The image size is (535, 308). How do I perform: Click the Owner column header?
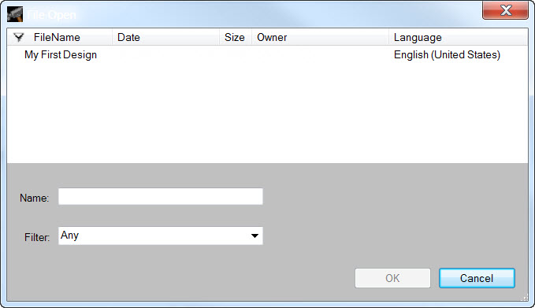click(272, 37)
